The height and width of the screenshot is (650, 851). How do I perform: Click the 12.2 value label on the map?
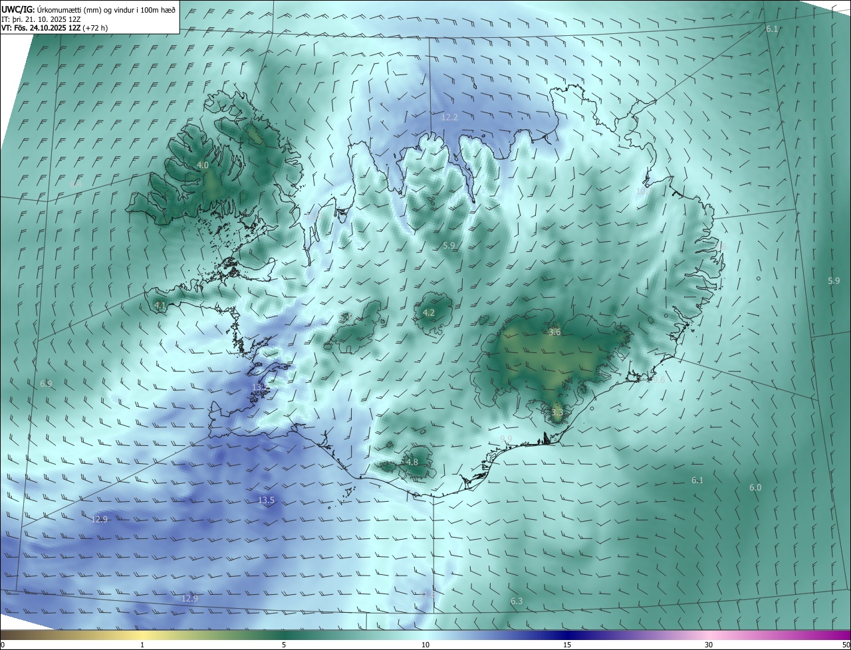(x=449, y=117)
